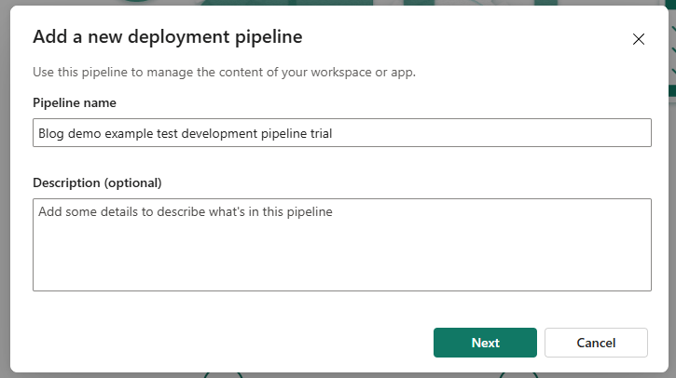
Task: Click the "Description (optional)" label
Action: pos(97,182)
